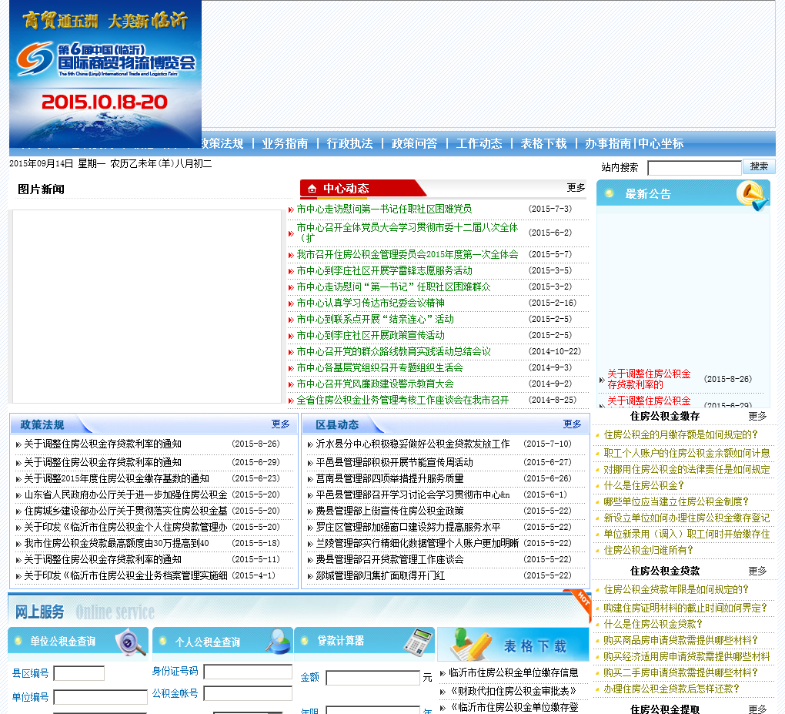The image size is (785, 714).
Task: Open 平邑县管理部积极开展节能宣传周活动
Action: click(394, 462)
